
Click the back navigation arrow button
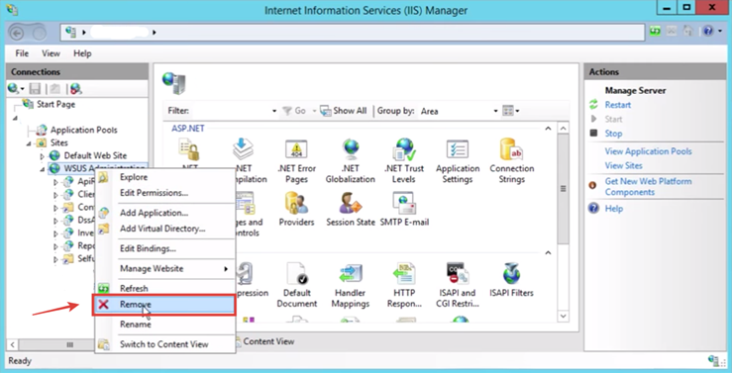(16, 33)
